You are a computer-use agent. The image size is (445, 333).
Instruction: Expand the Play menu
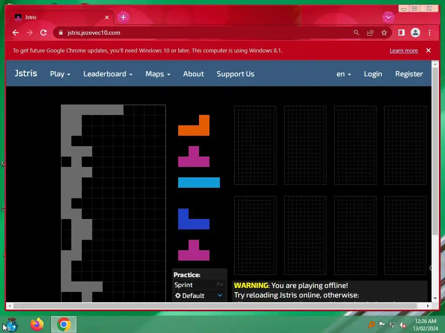pos(60,74)
